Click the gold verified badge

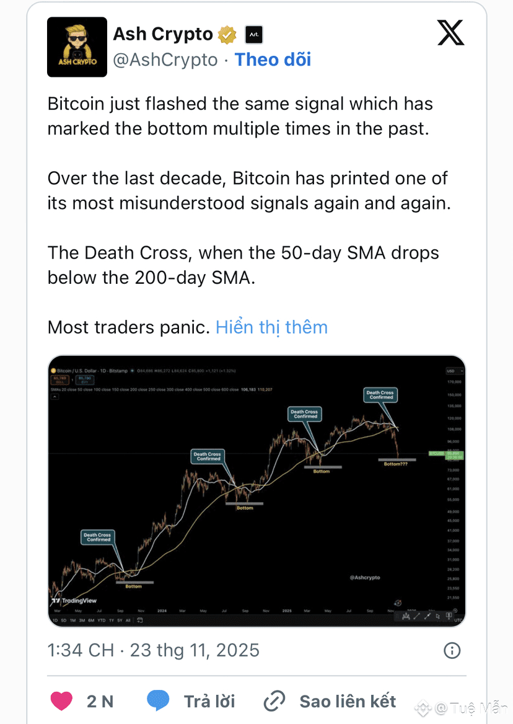coord(227,35)
